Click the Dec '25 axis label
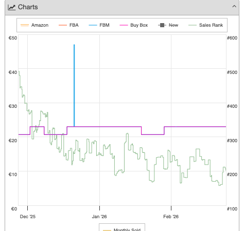Screen dimensions: 244x231 28,217
